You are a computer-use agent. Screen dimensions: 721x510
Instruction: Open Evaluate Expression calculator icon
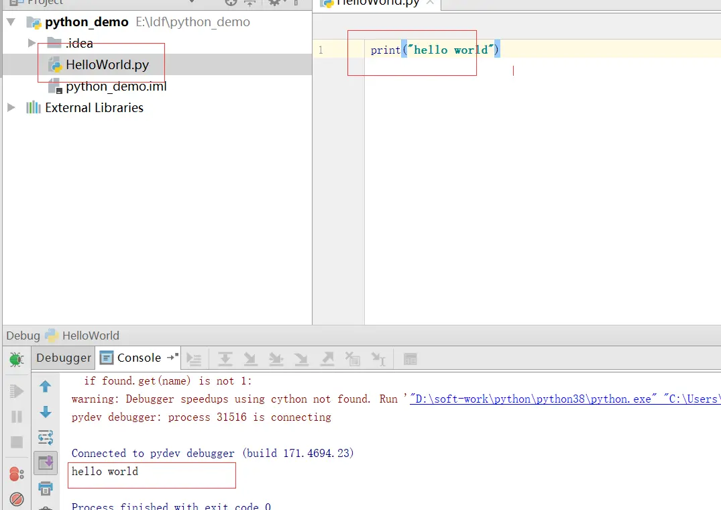coord(410,359)
